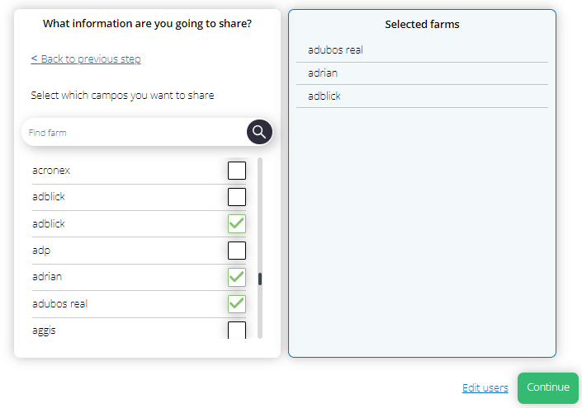Click the farm list scrollbar thumb
This screenshot has width=582, height=408.
[260, 279]
